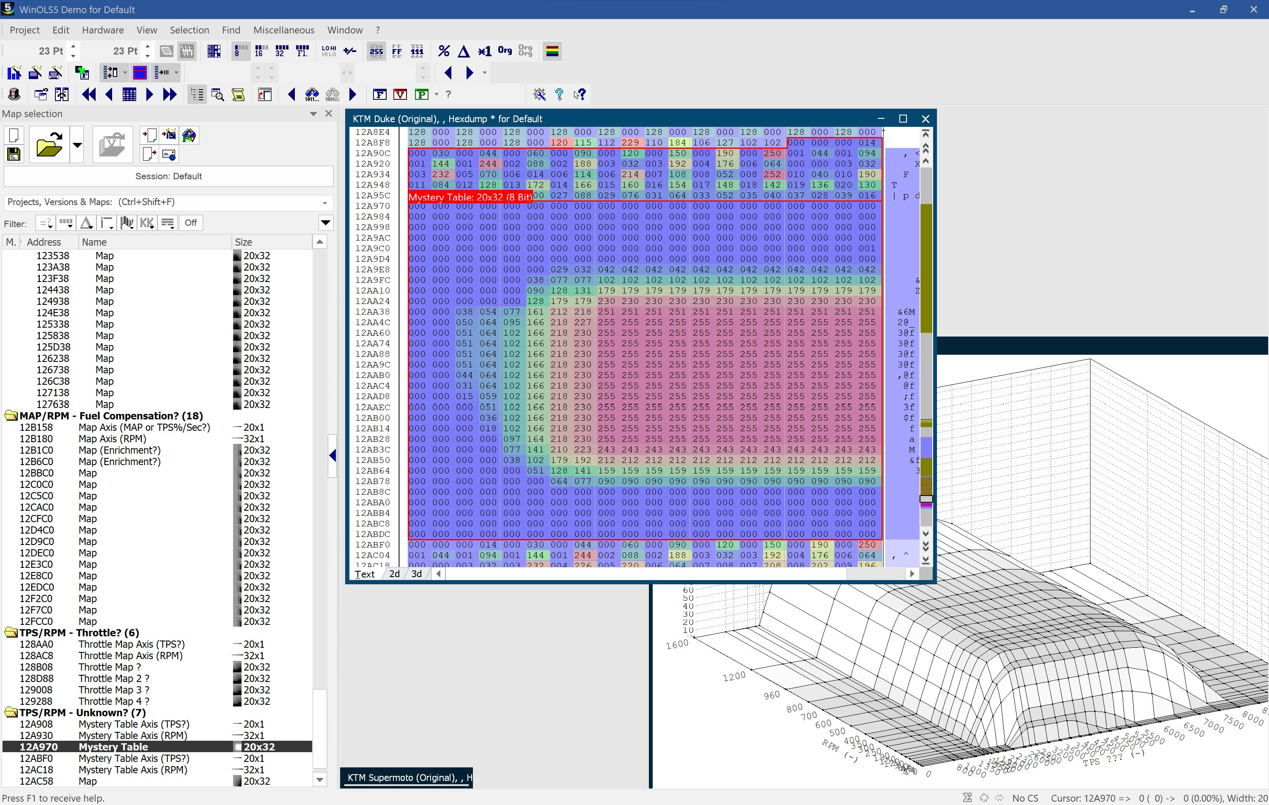
Task: Click the percent difference display icon
Action: click(444, 51)
